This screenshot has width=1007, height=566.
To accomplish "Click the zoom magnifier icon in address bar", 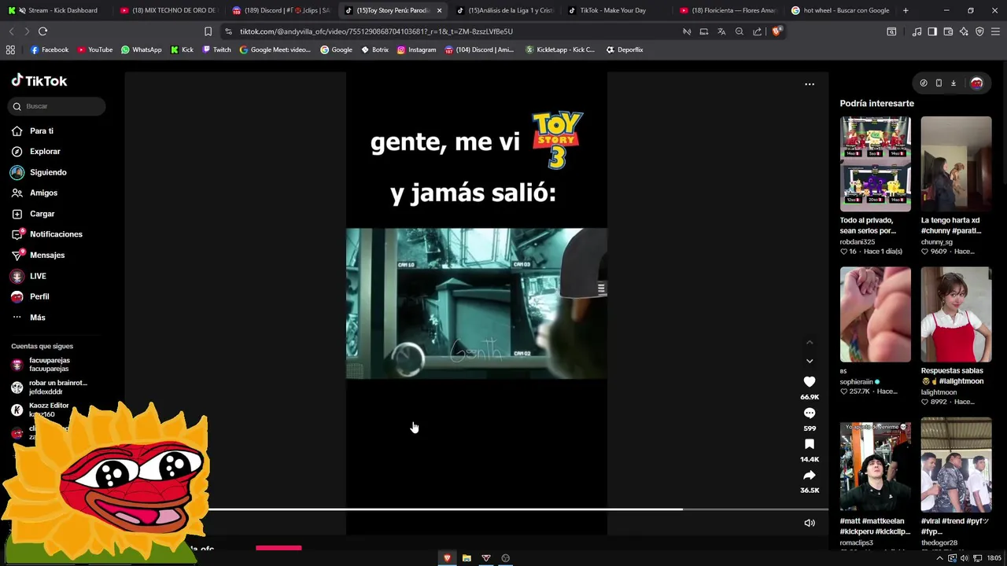I will coord(740,31).
